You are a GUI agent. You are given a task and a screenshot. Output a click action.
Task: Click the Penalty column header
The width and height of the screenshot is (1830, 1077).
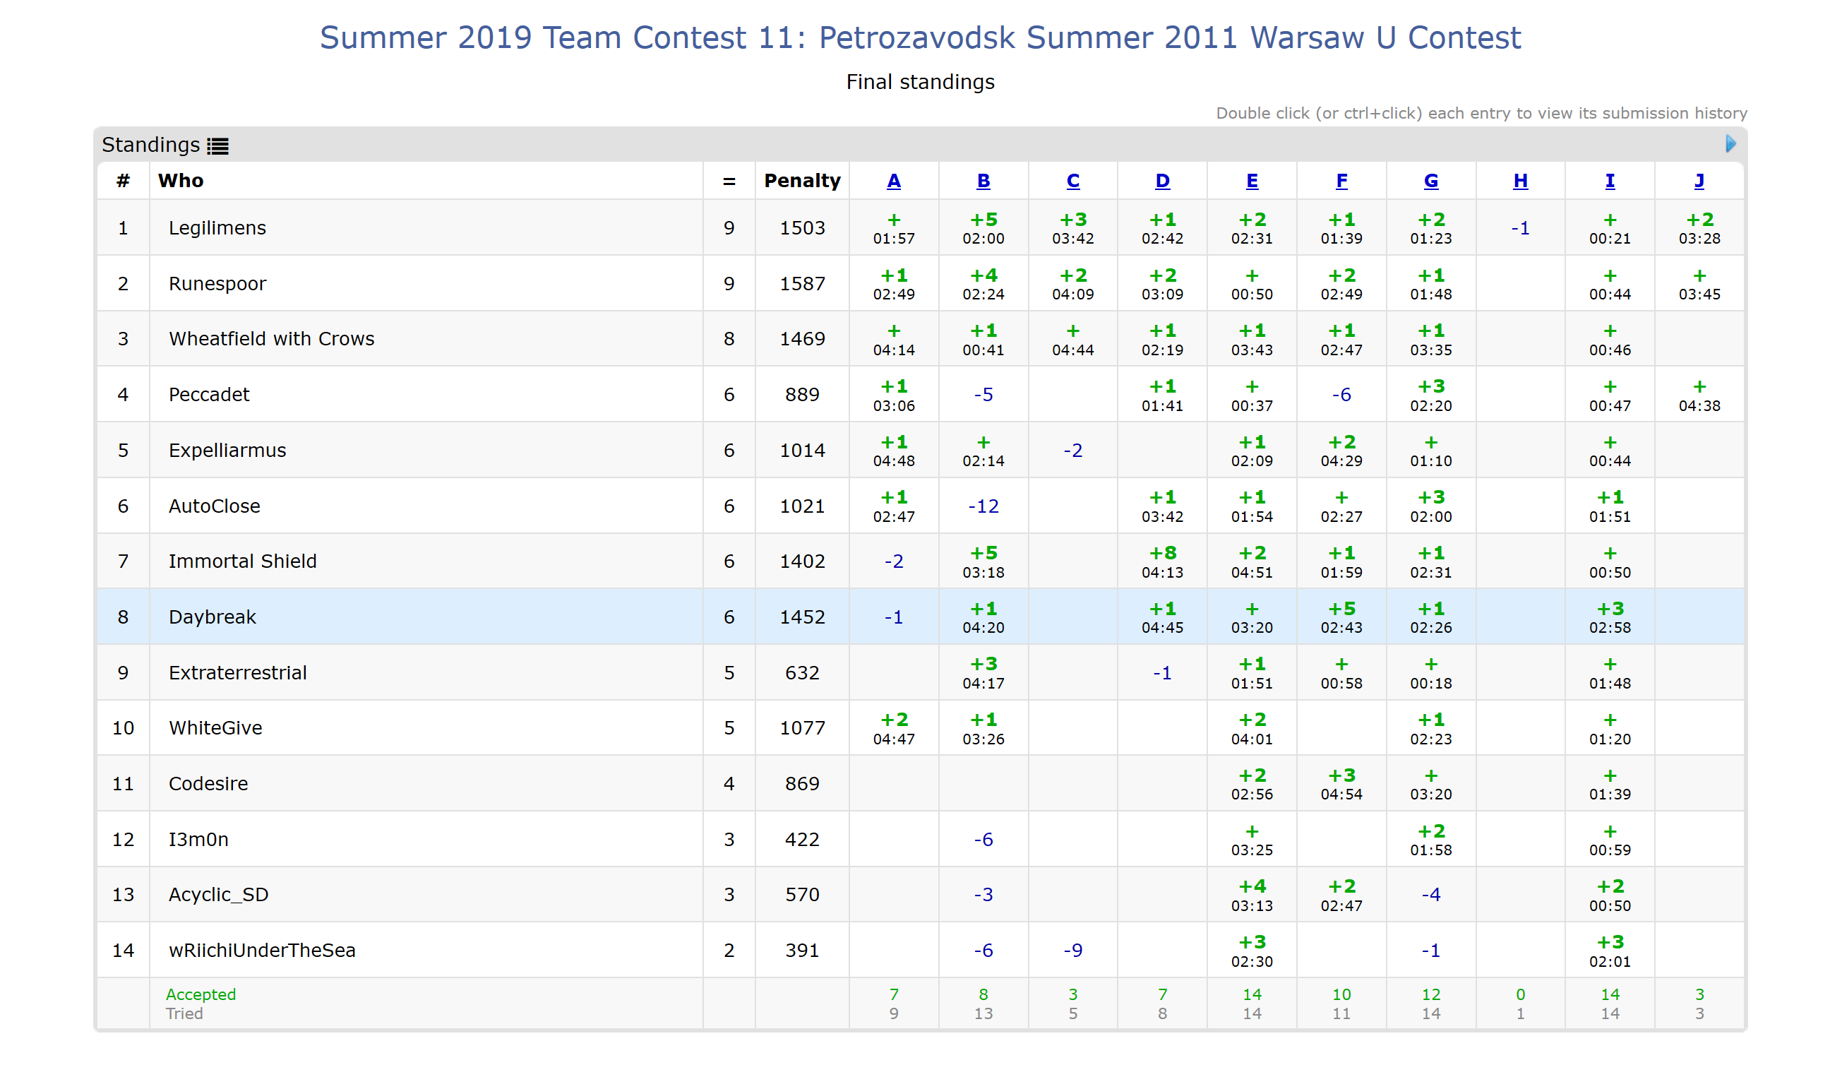pos(802,181)
